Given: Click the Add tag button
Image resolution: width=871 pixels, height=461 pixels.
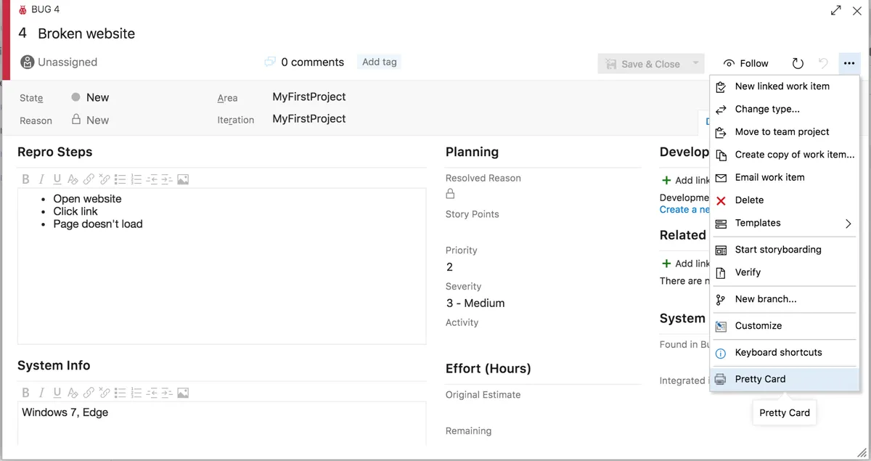Looking at the screenshot, I should [378, 62].
